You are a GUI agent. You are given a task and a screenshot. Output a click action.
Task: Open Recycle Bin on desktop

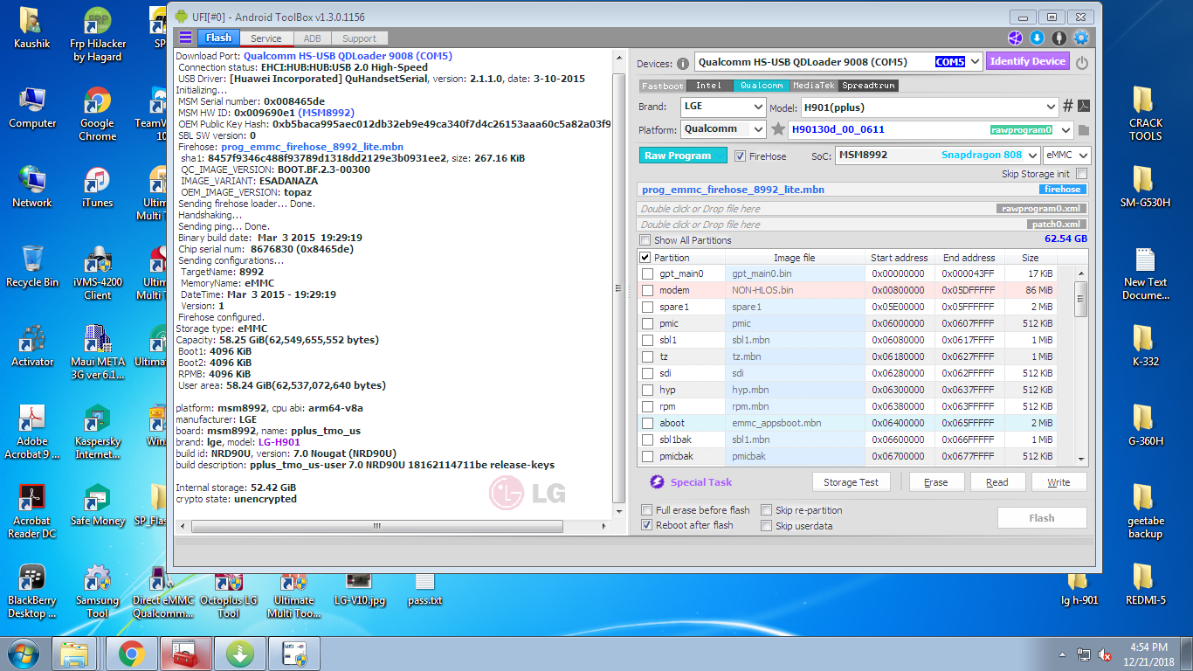[32, 266]
